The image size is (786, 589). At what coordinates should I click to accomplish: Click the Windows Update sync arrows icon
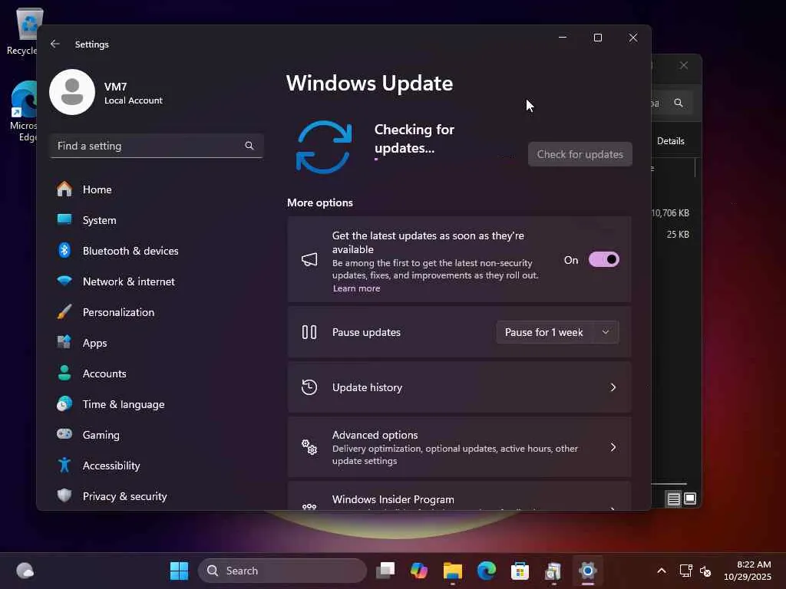(324, 146)
